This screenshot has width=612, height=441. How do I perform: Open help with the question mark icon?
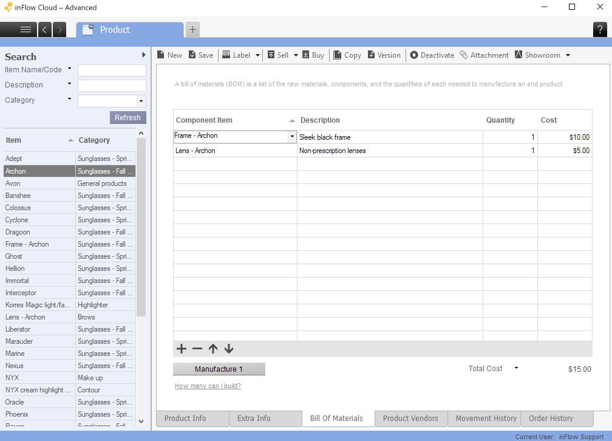click(x=600, y=30)
